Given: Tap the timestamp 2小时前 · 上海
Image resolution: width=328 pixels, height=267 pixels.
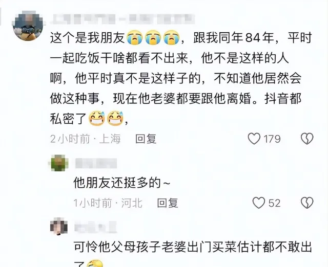Looking at the screenshot, I should [x=86, y=139].
